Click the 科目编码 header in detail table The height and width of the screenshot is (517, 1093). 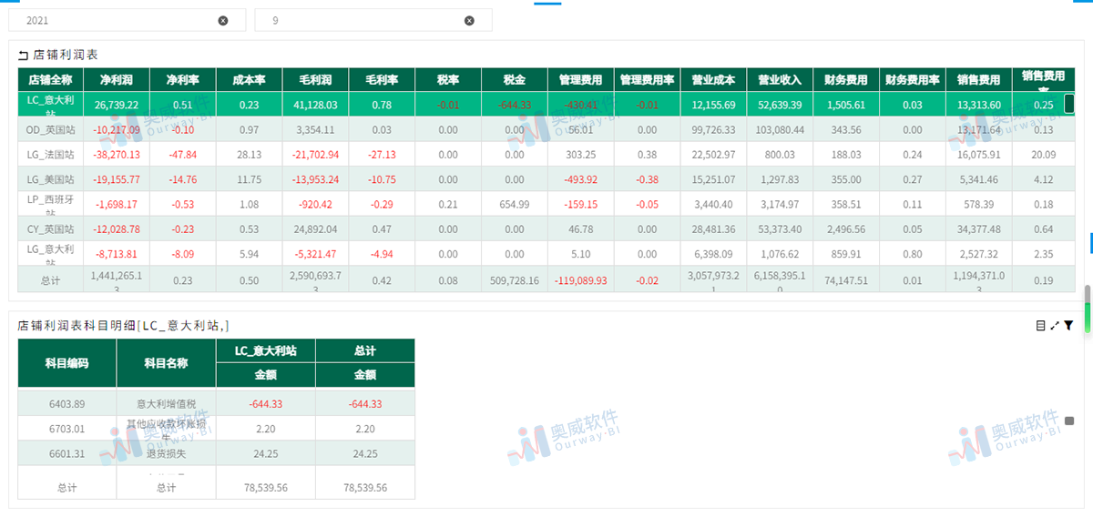click(x=66, y=362)
